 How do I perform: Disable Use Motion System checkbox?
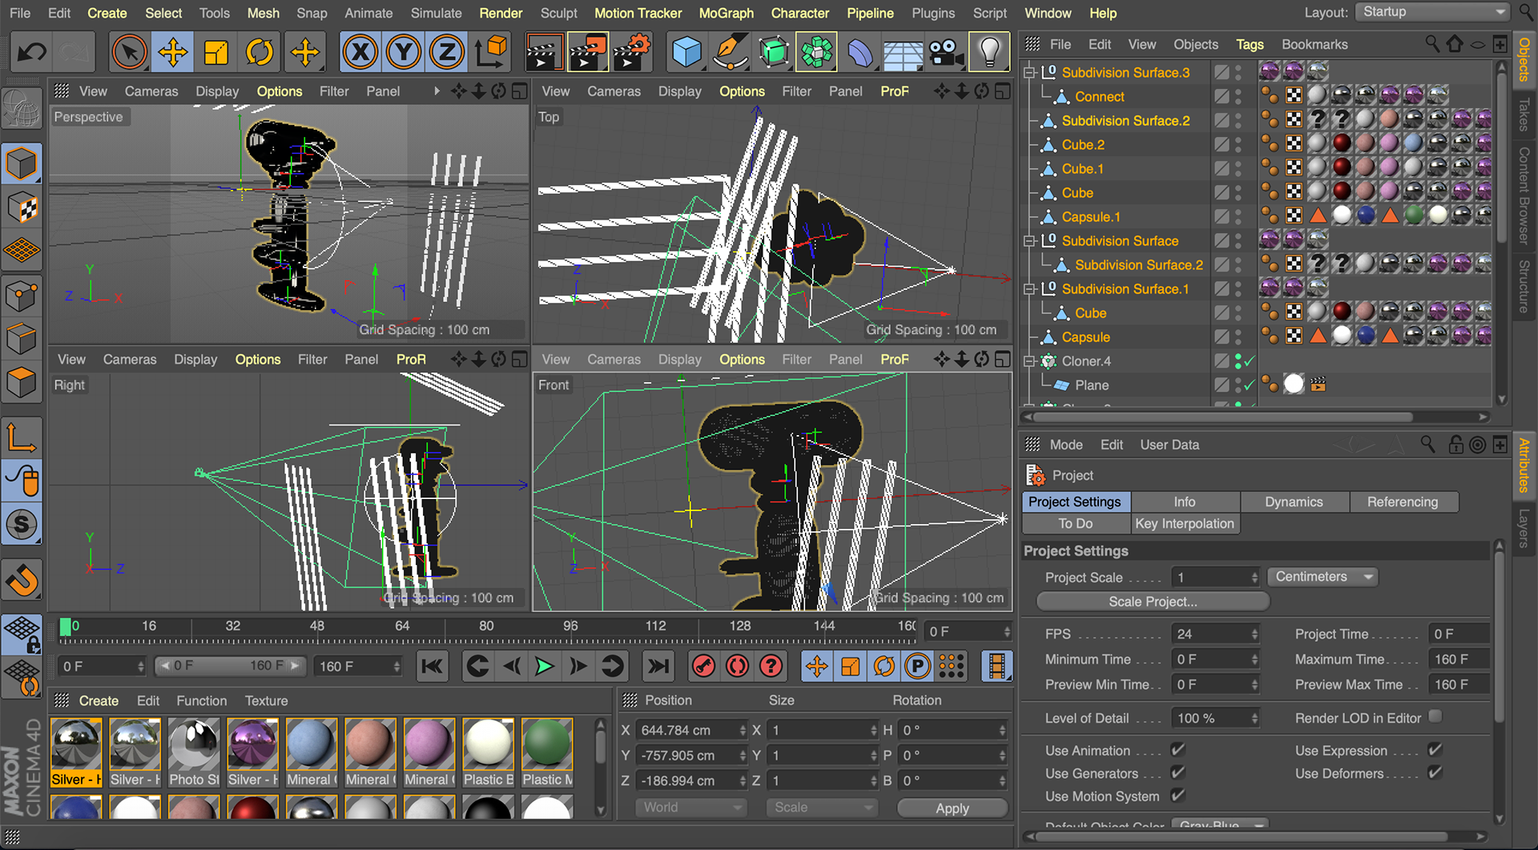click(x=1178, y=796)
